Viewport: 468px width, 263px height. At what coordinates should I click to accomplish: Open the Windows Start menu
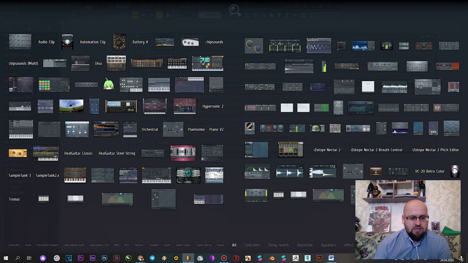6,258
